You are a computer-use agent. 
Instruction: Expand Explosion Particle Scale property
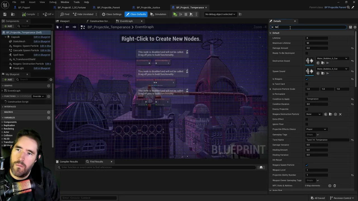[x=270, y=89]
